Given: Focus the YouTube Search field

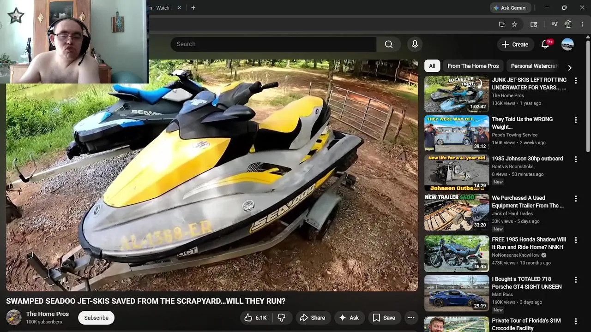Looking at the screenshot, I should coord(273,44).
